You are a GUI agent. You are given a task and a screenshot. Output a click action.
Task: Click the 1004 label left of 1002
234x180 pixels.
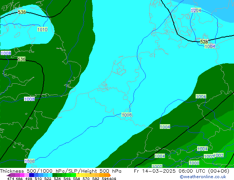160,156
